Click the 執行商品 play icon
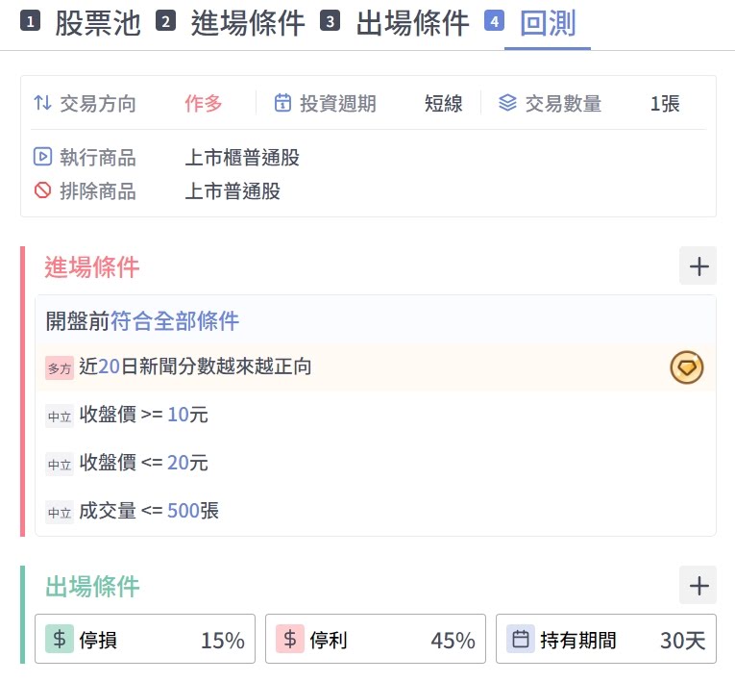Viewport: 735px width, 682px height. (42, 157)
